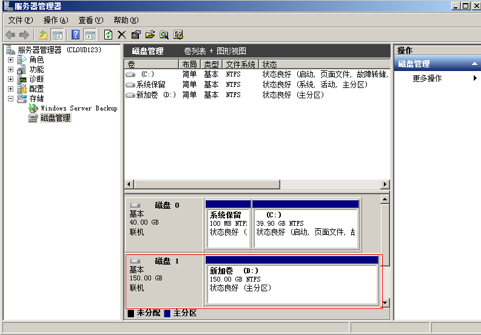Click the 文件系统 column header
The height and width of the screenshot is (335, 481).
click(x=240, y=64)
